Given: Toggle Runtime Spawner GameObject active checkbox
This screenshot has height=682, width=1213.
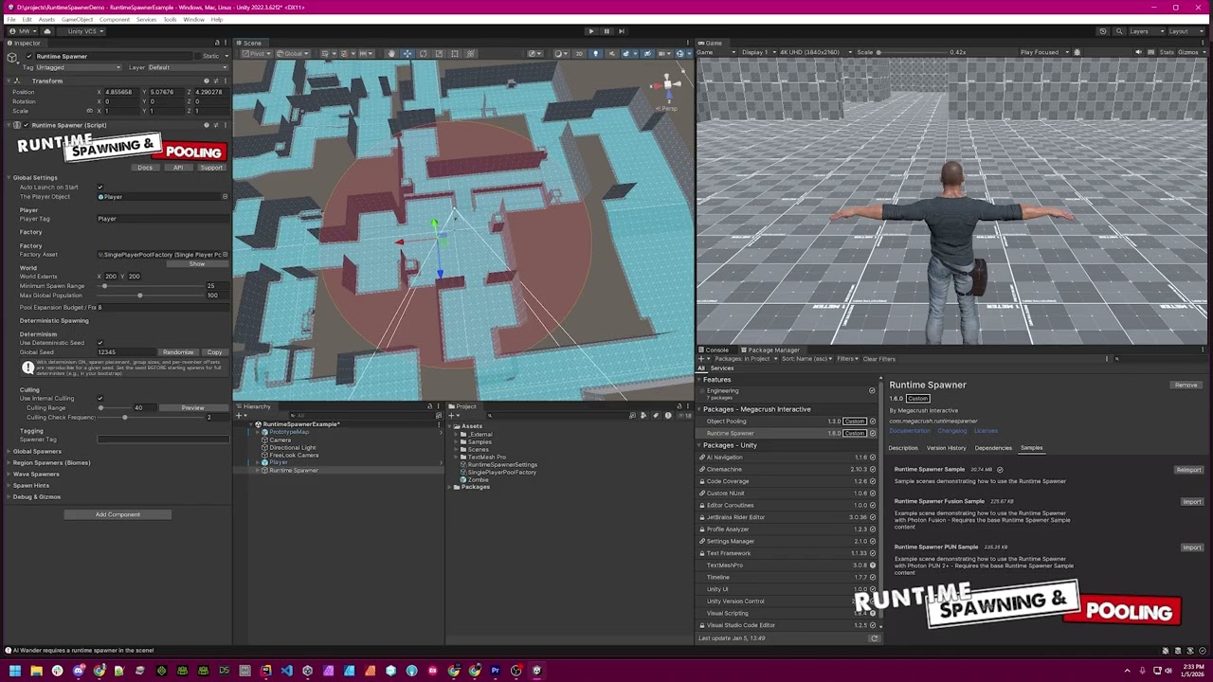Looking at the screenshot, I should click(29, 56).
